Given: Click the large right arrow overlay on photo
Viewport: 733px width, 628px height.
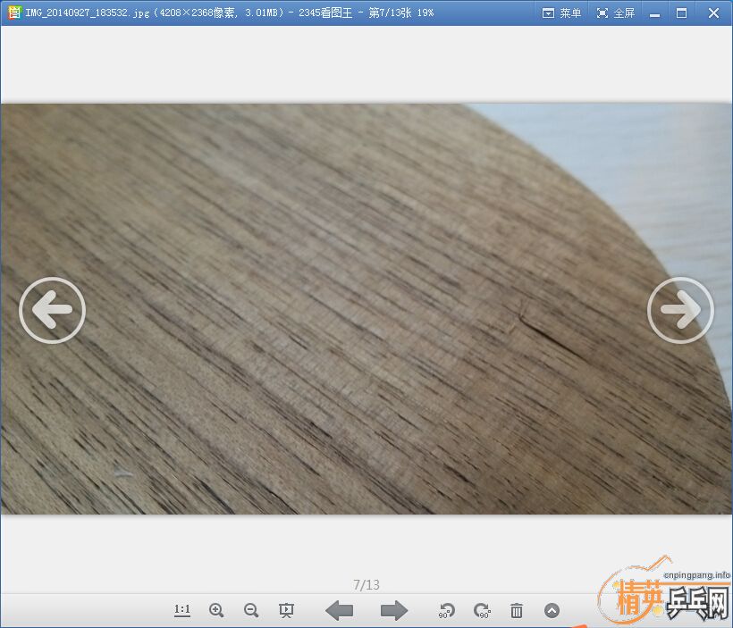Looking at the screenshot, I should pyautogui.click(x=680, y=311).
